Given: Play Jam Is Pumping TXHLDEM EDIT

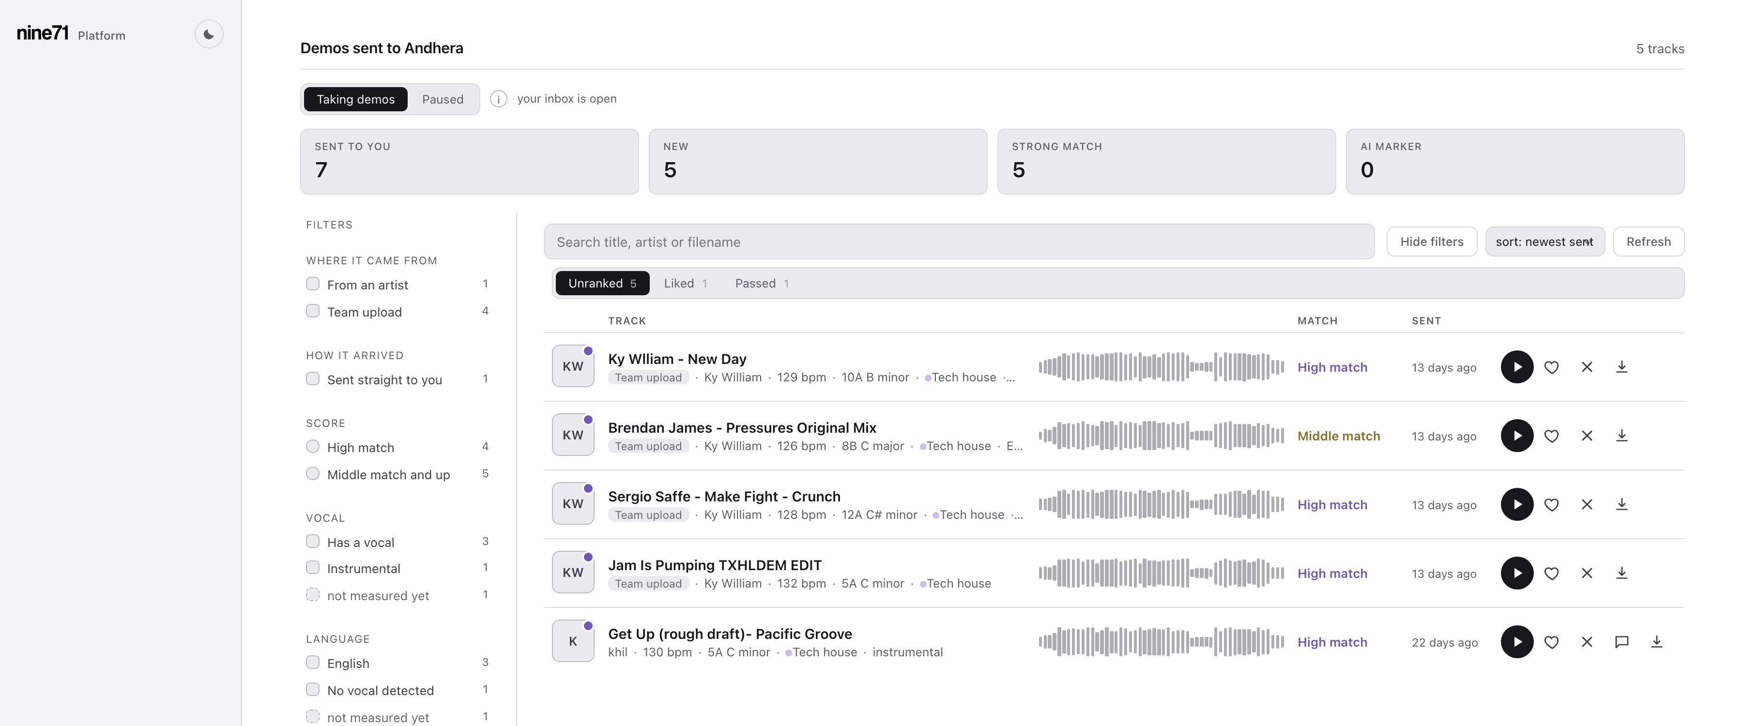Looking at the screenshot, I should (1517, 573).
